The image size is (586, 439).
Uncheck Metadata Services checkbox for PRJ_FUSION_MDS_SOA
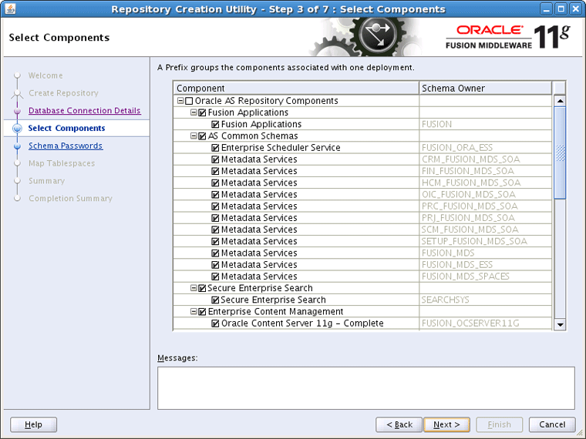click(x=215, y=218)
